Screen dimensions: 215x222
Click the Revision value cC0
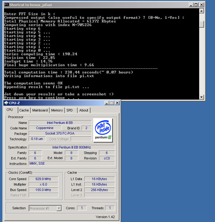107,158
